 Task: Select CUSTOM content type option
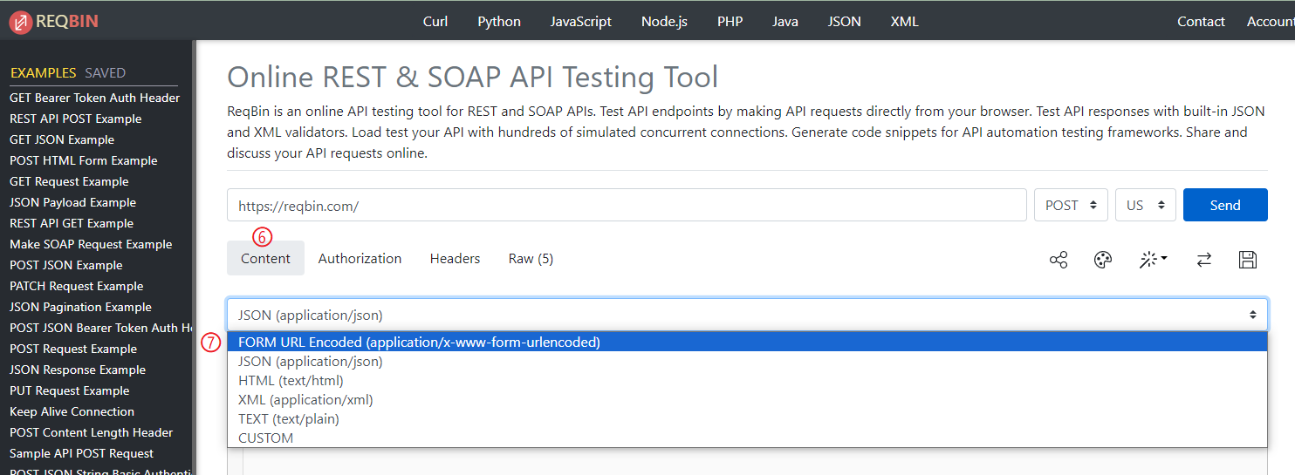[x=747, y=438]
